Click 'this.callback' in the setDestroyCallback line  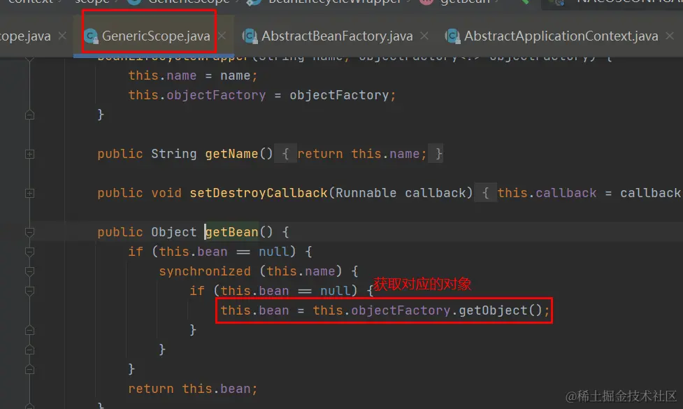tap(547, 193)
